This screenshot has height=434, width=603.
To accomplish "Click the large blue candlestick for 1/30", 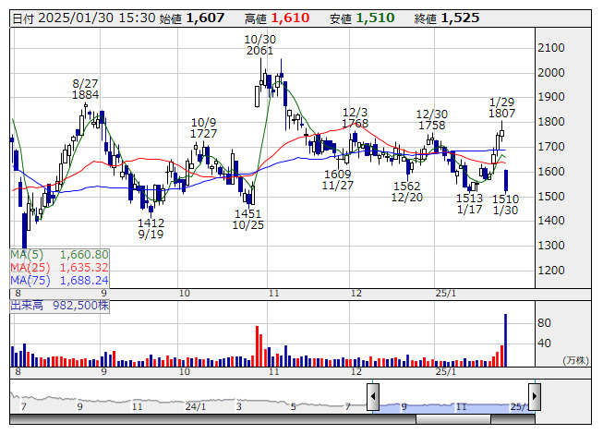I will [x=506, y=181].
